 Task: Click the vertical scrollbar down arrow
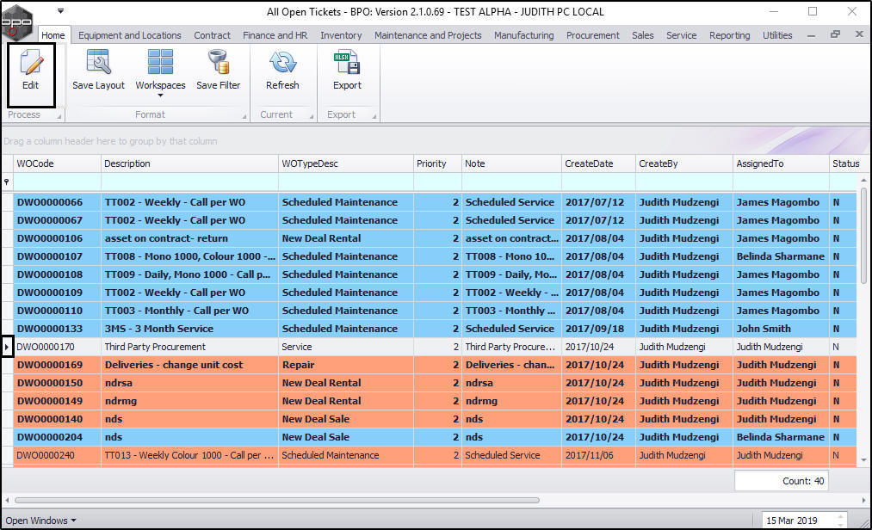[x=863, y=460]
